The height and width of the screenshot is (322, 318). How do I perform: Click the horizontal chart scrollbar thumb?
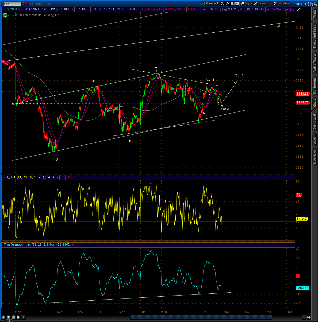click(201, 317)
